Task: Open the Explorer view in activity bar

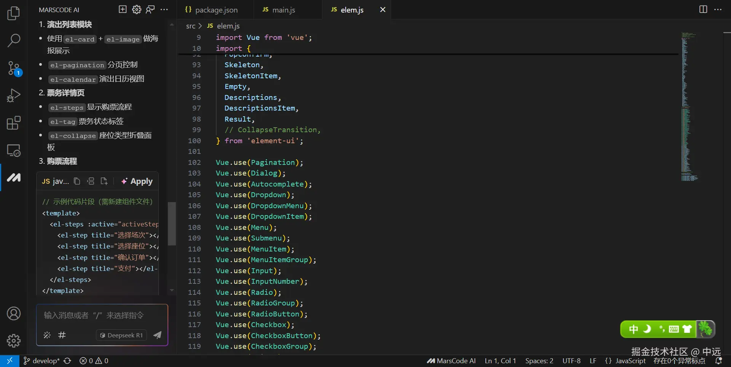Action: (14, 13)
